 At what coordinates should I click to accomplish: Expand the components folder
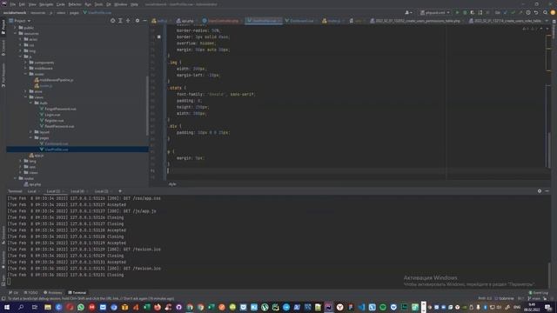[26, 63]
